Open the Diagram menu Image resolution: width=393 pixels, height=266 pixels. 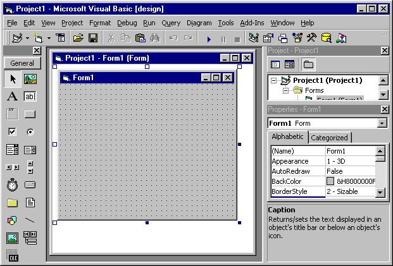[199, 23]
